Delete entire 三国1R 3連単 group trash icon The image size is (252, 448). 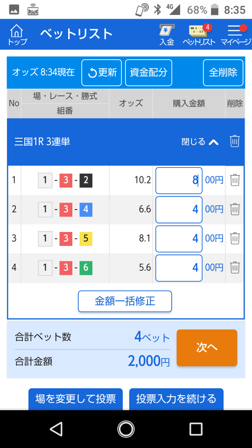(x=235, y=141)
